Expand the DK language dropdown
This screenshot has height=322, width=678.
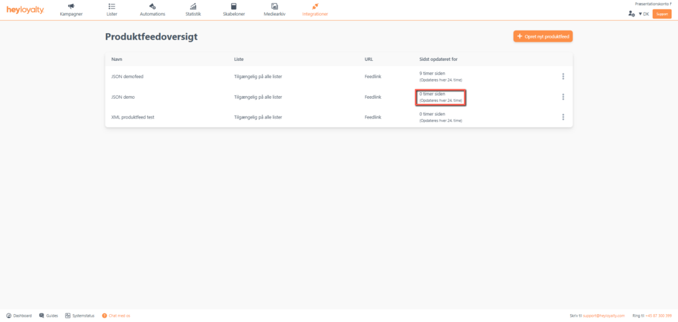(x=643, y=14)
